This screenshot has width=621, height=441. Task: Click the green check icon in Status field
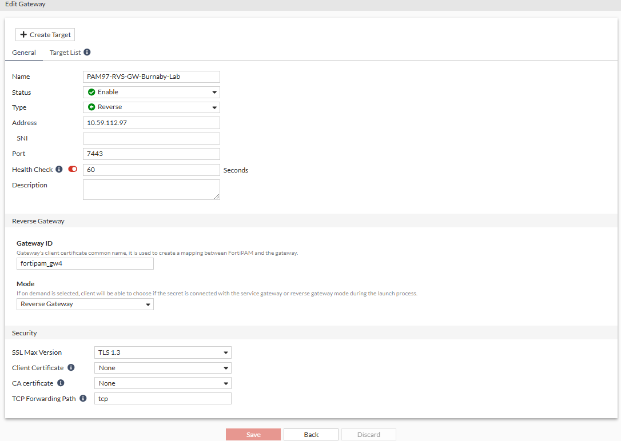(92, 91)
